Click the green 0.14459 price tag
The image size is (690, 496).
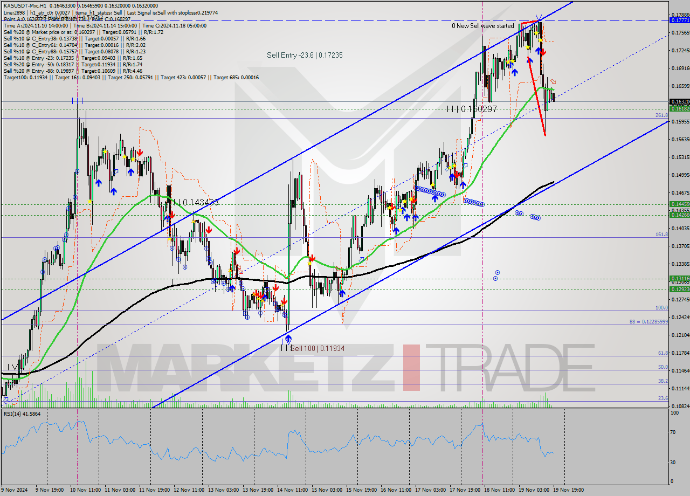point(679,204)
